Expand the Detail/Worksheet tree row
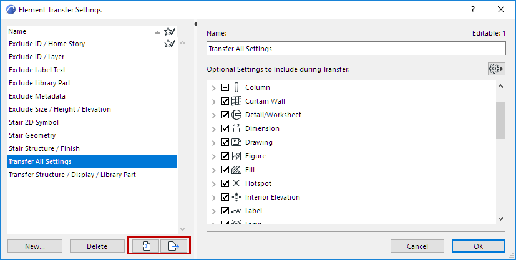516x260 pixels. (x=215, y=115)
